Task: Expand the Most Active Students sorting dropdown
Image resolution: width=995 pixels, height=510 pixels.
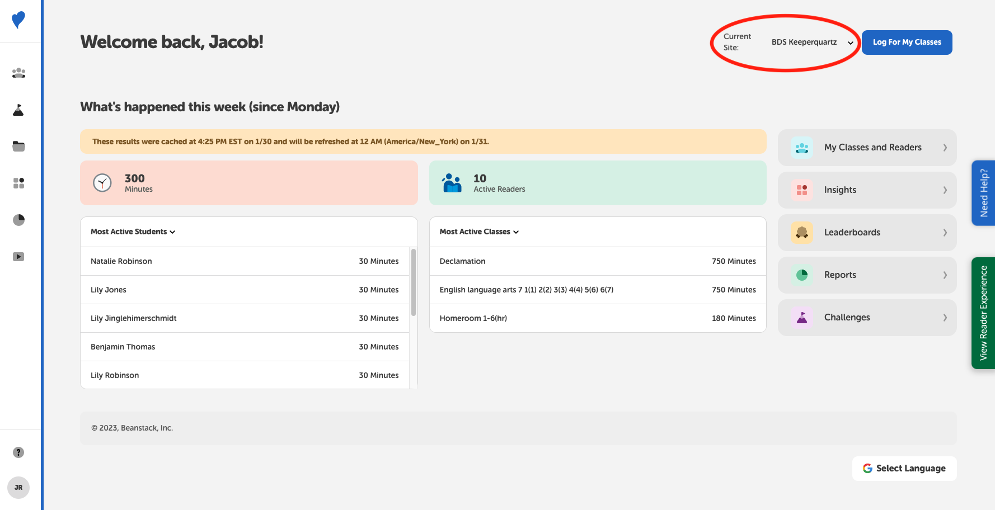Action: 133,232
